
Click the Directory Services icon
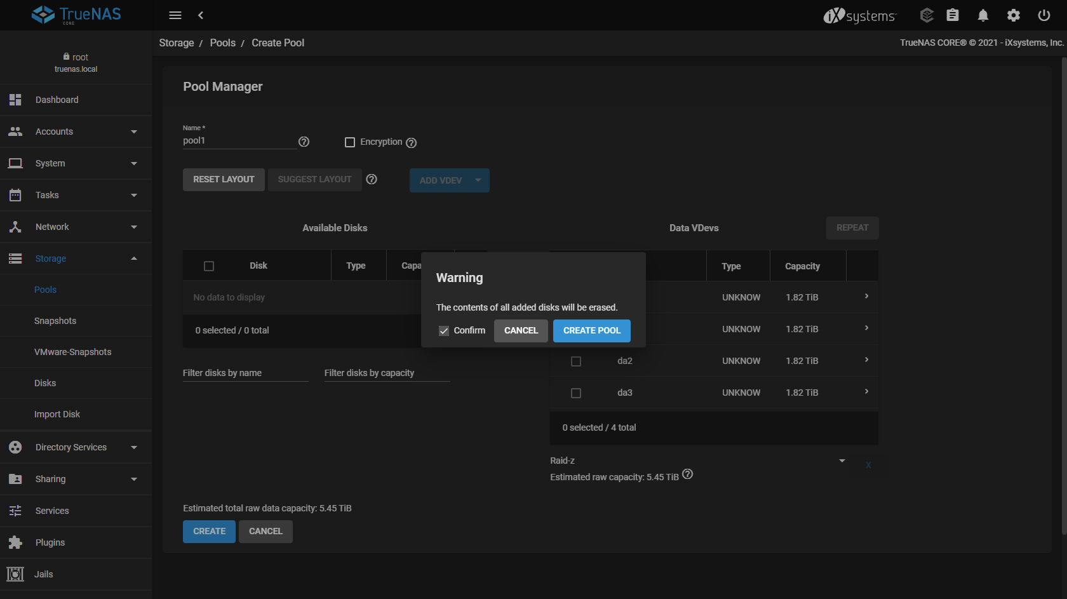(x=15, y=447)
